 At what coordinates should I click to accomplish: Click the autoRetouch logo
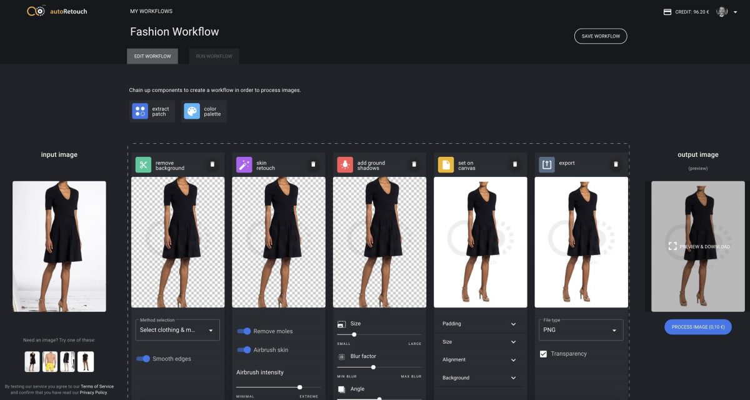[57, 11]
